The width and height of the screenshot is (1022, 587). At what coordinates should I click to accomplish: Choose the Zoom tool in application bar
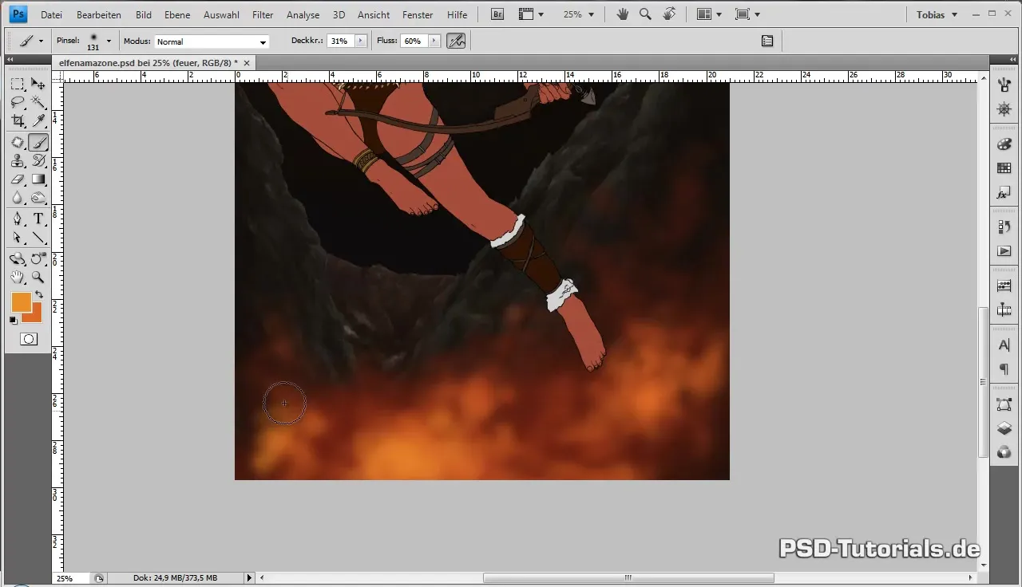(x=645, y=14)
